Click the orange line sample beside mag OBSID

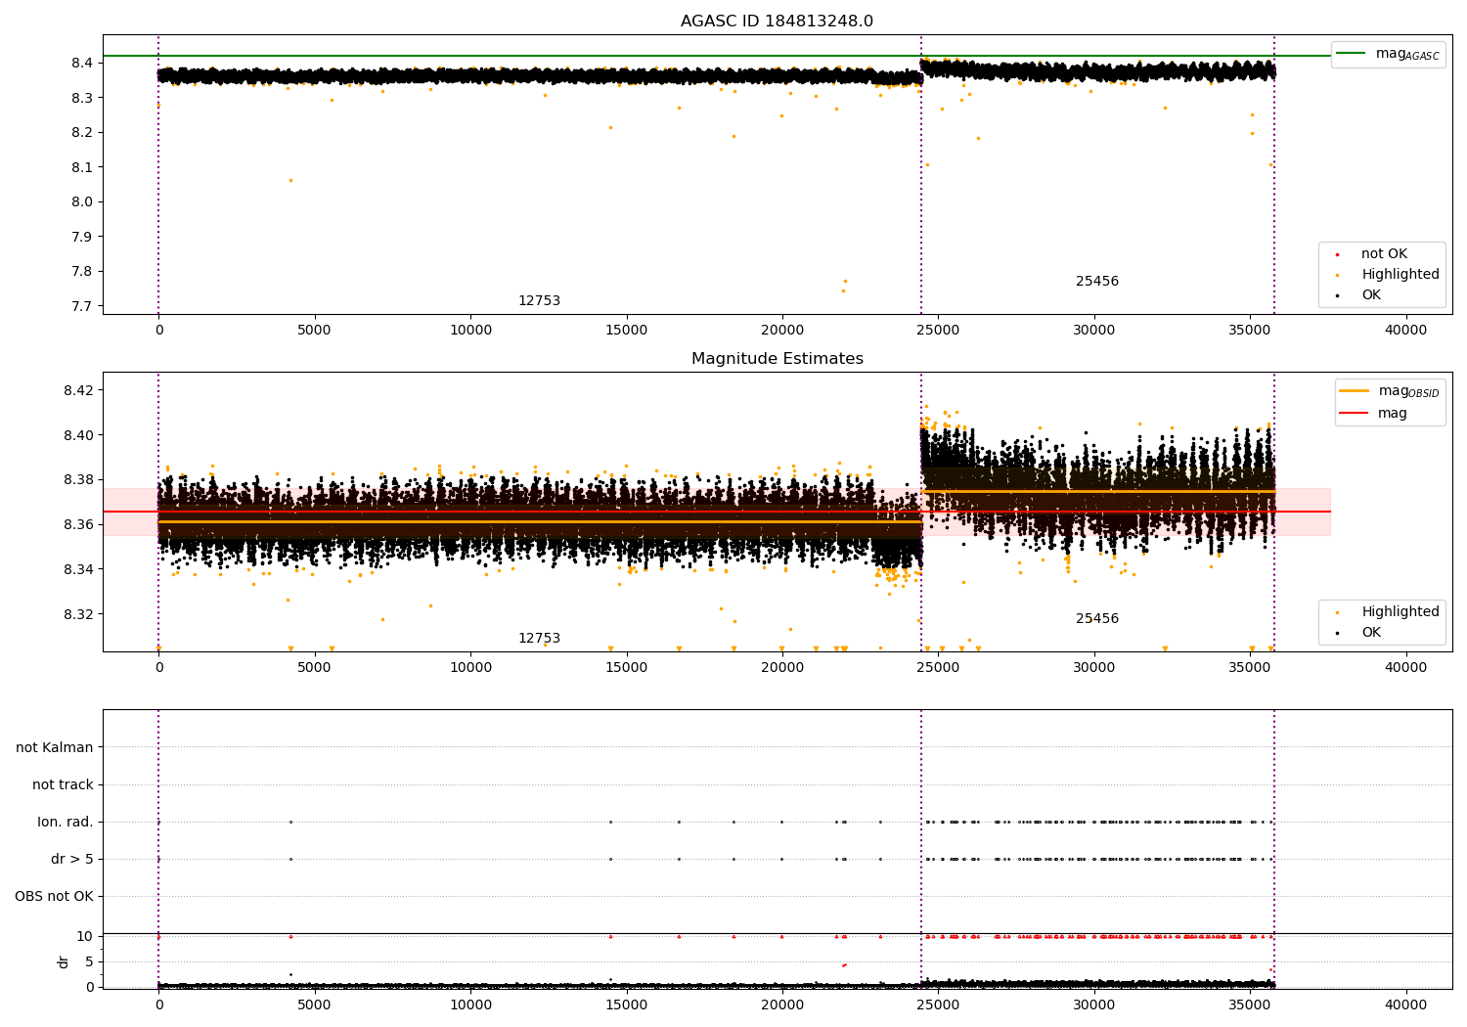coord(1355,391)
